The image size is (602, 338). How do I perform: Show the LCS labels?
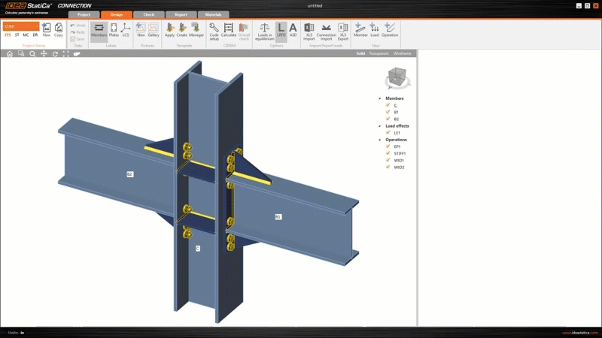[x=125, y=30]
